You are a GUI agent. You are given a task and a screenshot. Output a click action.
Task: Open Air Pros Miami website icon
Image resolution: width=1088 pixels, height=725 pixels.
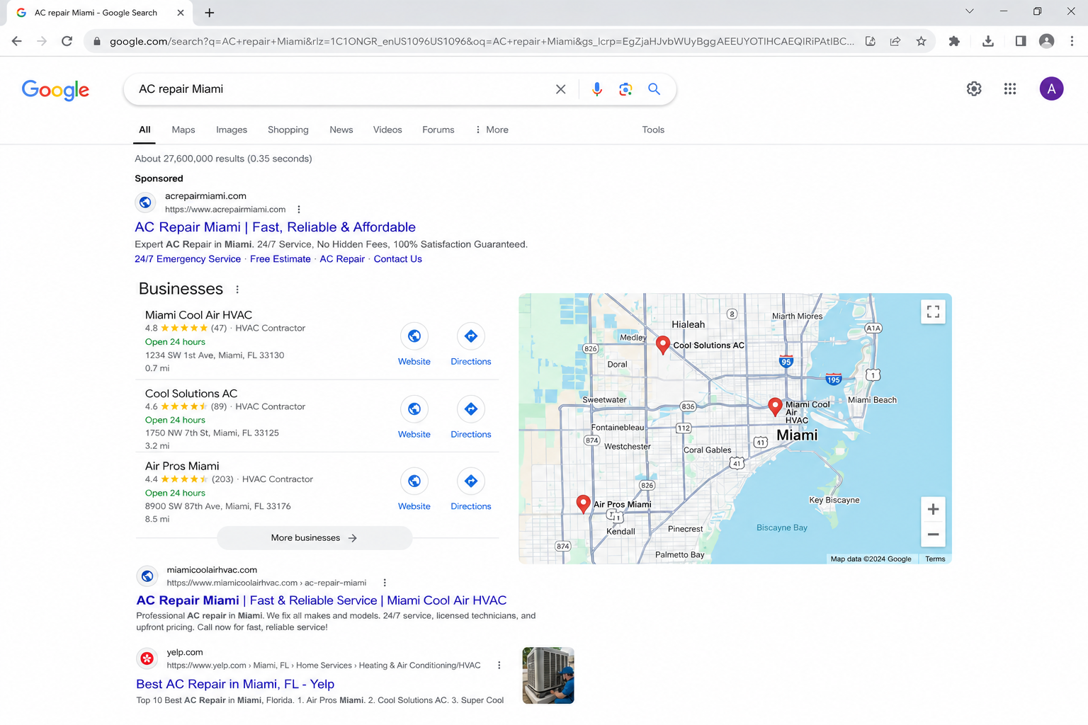pyautogui.click(x=414, y=481)
